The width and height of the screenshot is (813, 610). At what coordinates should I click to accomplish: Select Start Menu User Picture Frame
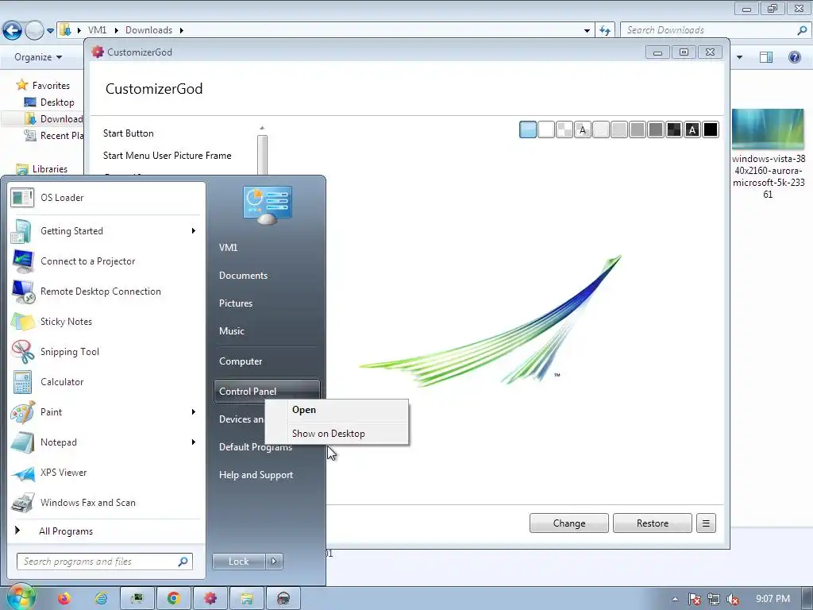(x=167, y=156)
